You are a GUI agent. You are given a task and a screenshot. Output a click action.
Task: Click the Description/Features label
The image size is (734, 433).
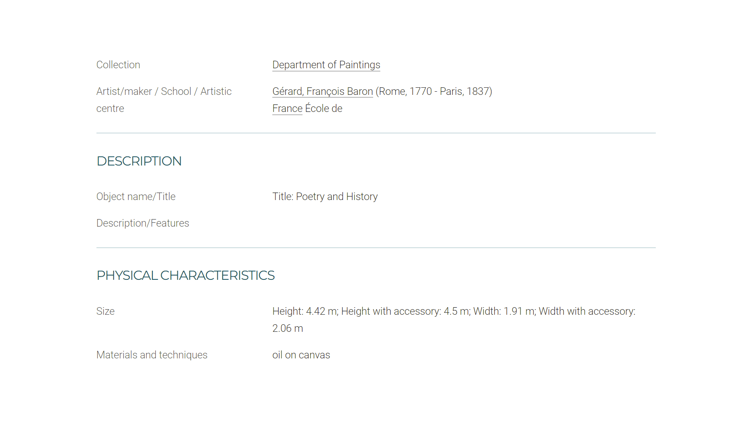[143, 223]
